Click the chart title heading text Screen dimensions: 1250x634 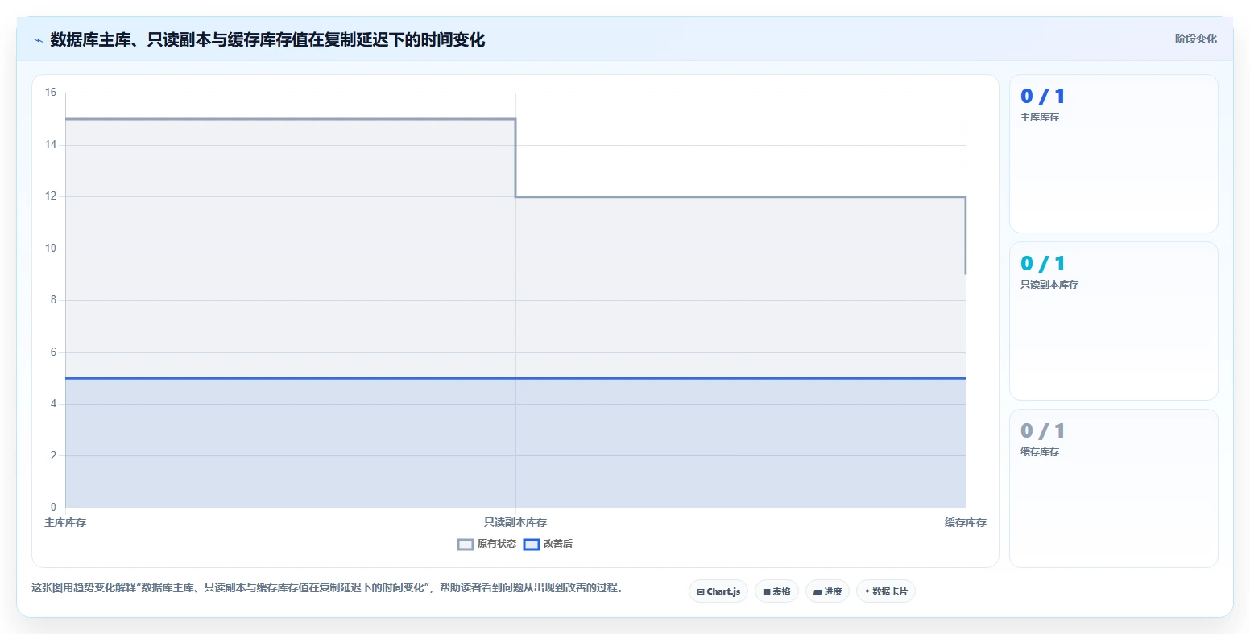(267, 40)
